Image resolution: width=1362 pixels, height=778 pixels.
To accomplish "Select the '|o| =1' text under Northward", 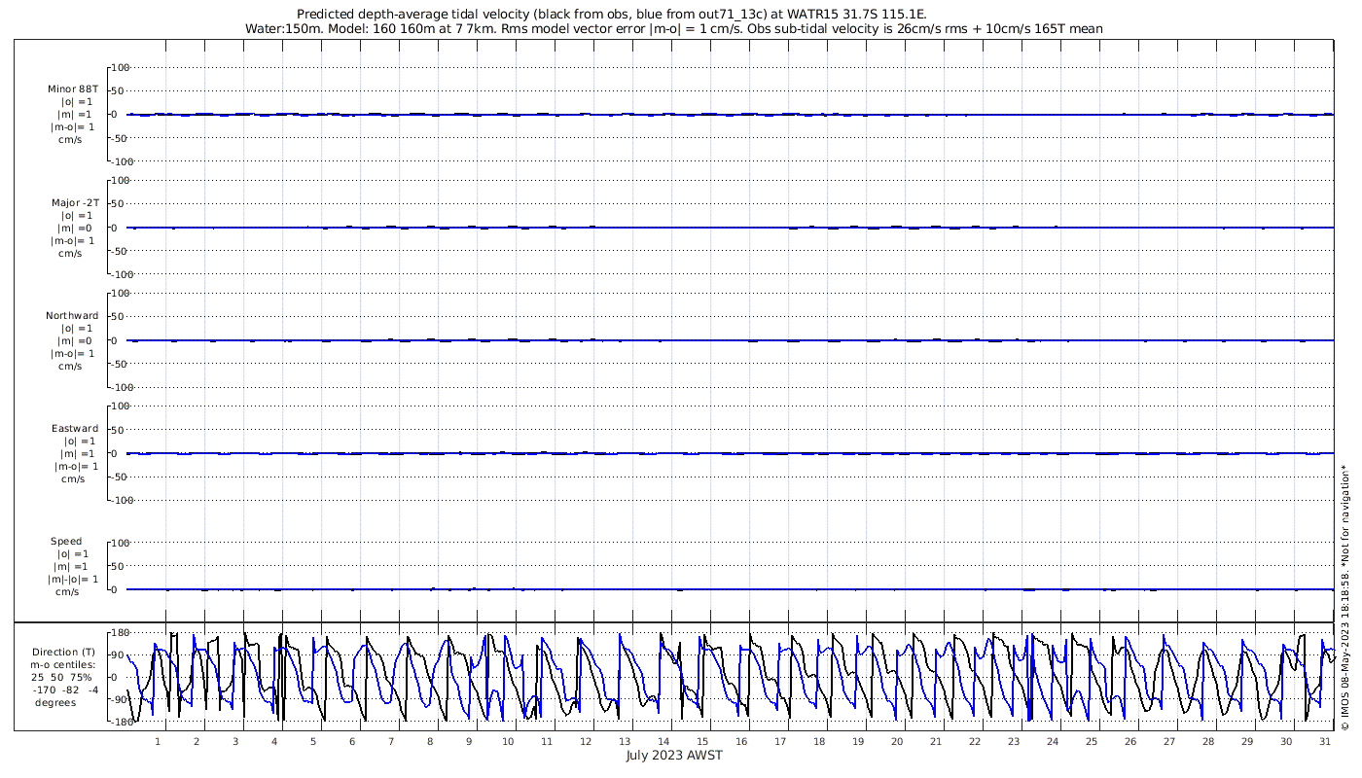I will (x=77, y=329).
